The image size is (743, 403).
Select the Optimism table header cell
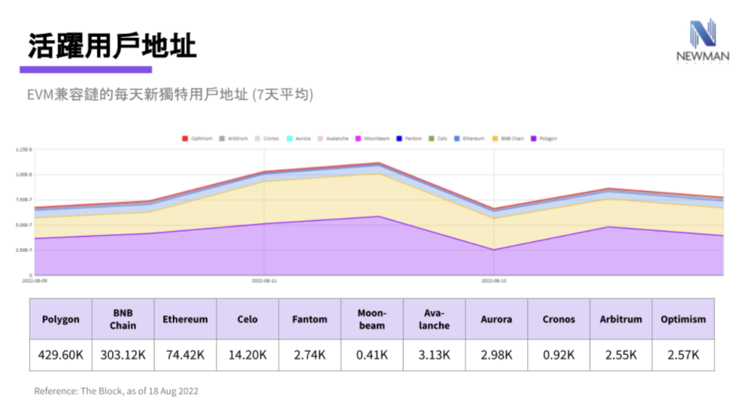[x=683, y=319]
